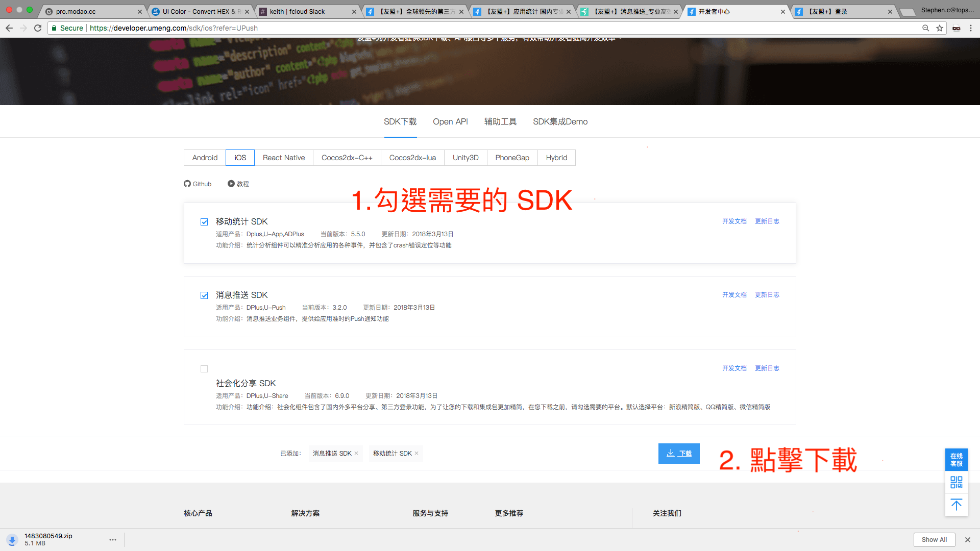Open 在线客服 online support widget
980x551 pixels.
click(956, 460)
